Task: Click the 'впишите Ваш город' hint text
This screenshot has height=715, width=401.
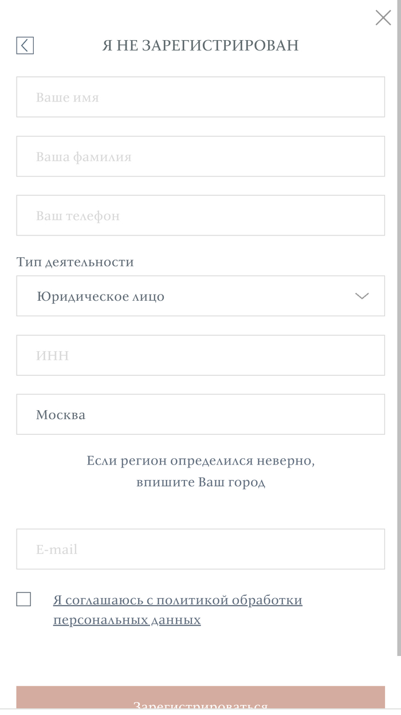Action: point(200,482)
